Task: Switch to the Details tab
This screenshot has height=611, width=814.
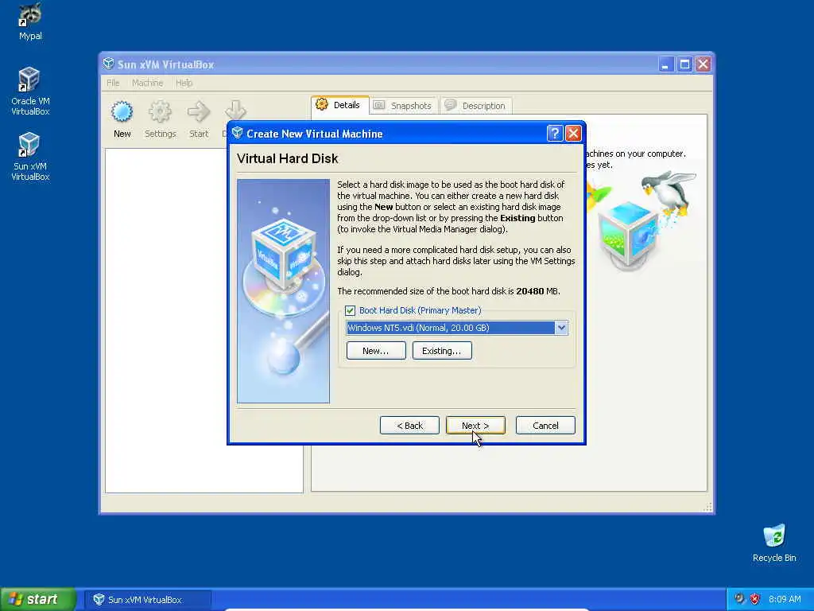Action: 340,105
